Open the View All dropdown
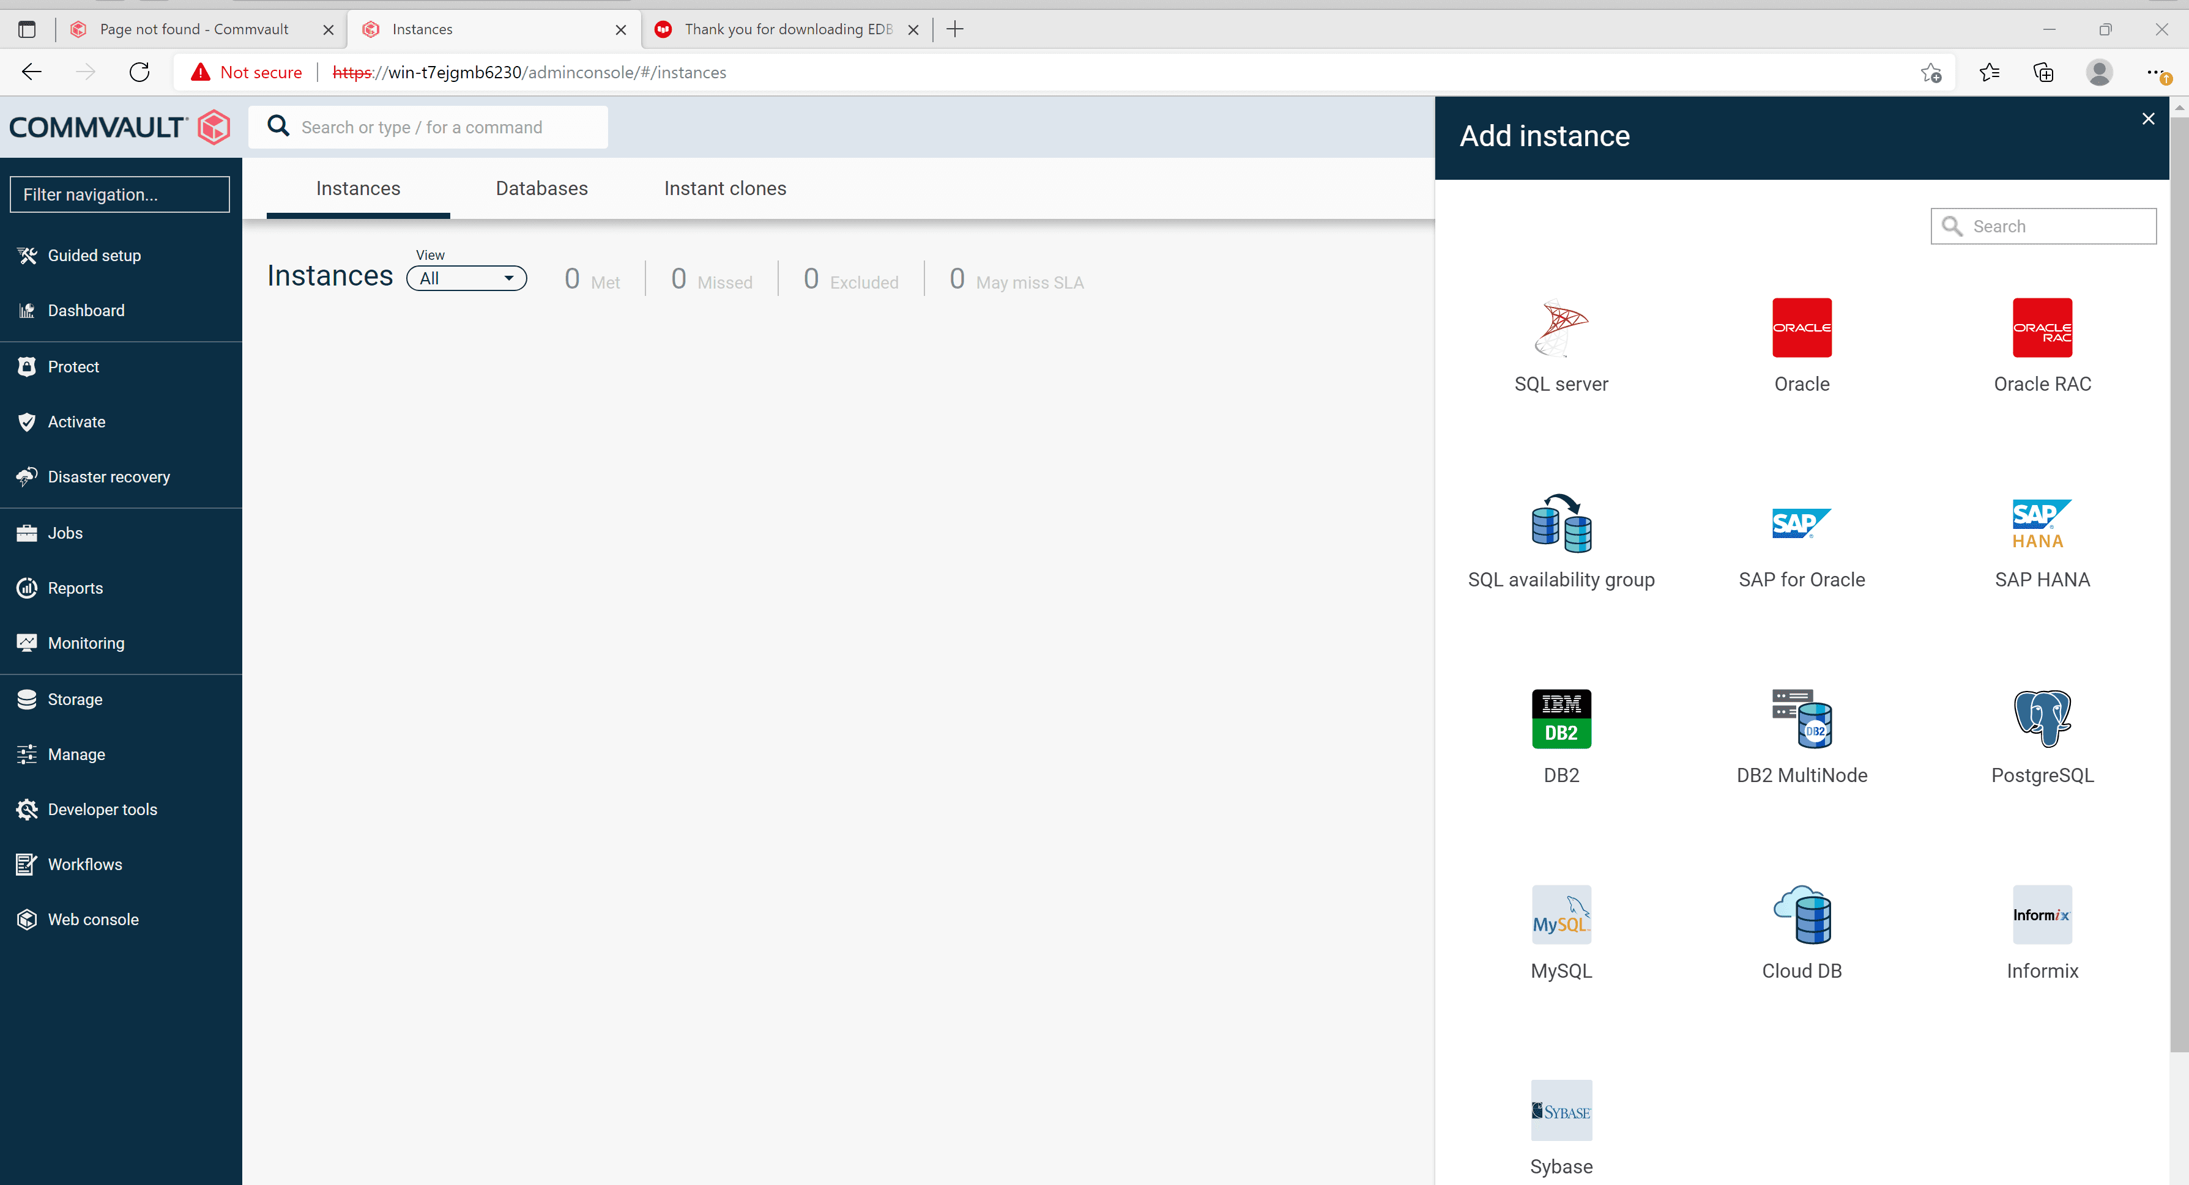Screen dimensions: 2189x1185 [466, 278]
